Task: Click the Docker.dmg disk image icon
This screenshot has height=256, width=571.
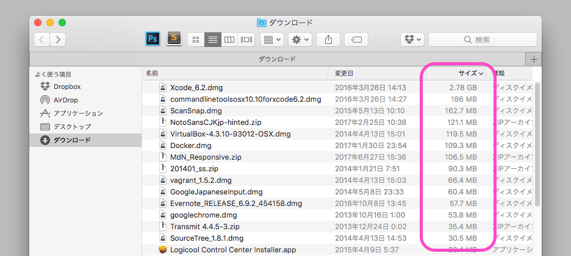Action: click(163, 146)
